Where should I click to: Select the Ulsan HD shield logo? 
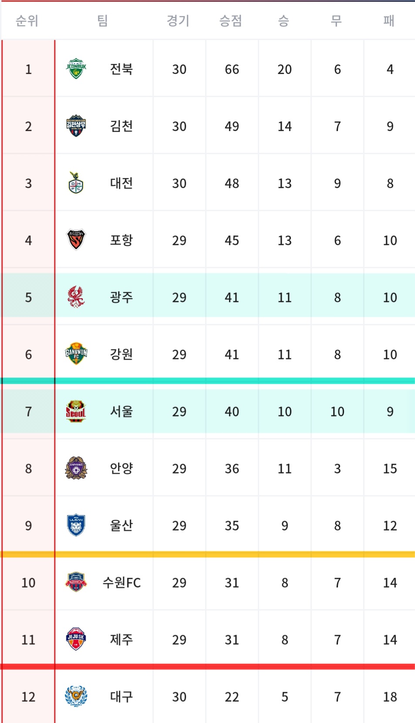click(x=76, y=525)
